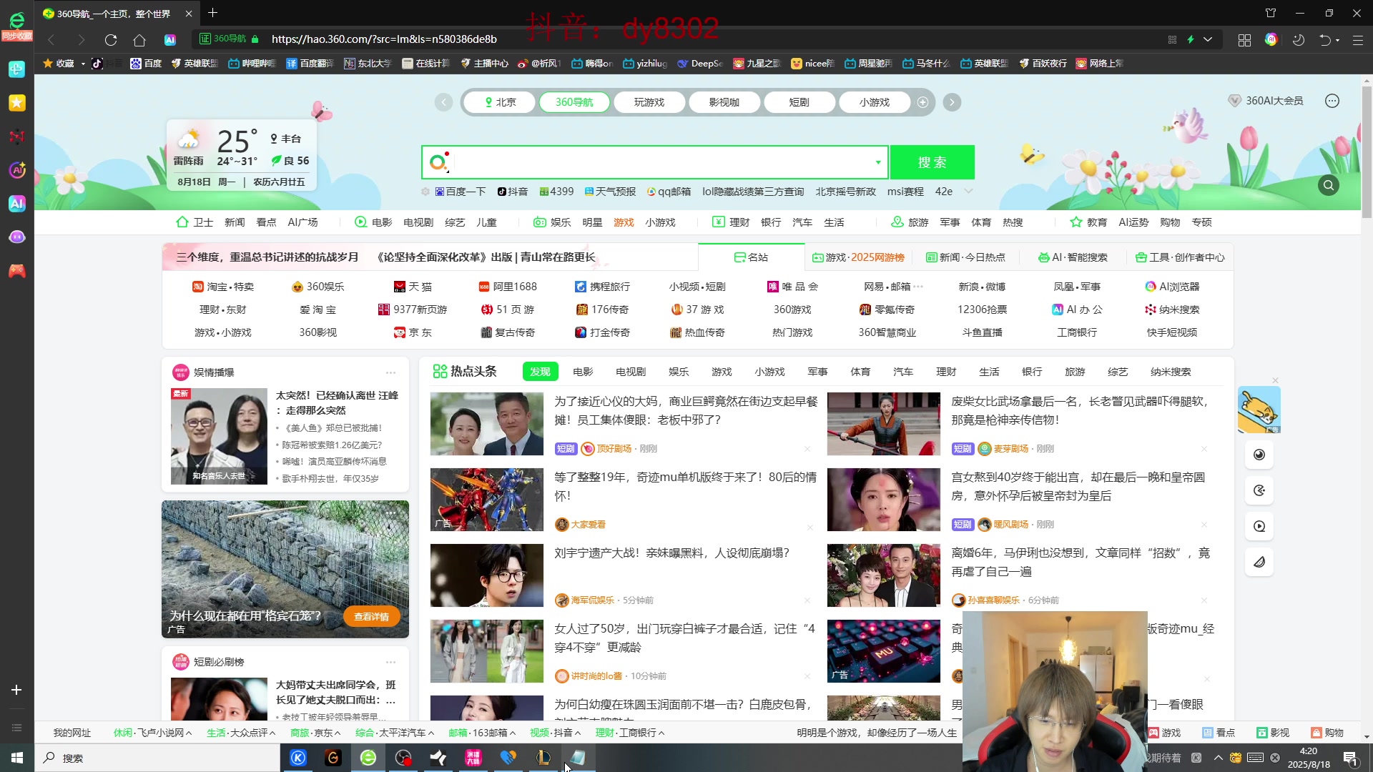
Task: Open the AI assistant icon beside address bar
Action: tap(170, 39)
